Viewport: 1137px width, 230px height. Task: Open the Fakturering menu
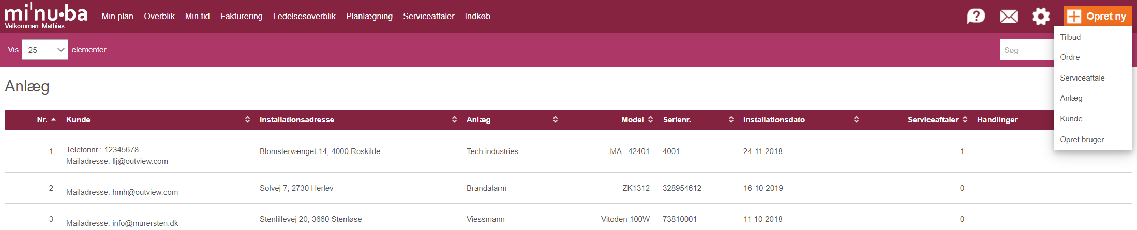coord(241,16)
